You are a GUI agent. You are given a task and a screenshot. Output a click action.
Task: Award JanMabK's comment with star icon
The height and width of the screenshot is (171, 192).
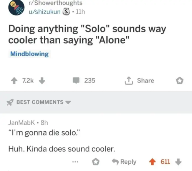[x=96, y=162]
